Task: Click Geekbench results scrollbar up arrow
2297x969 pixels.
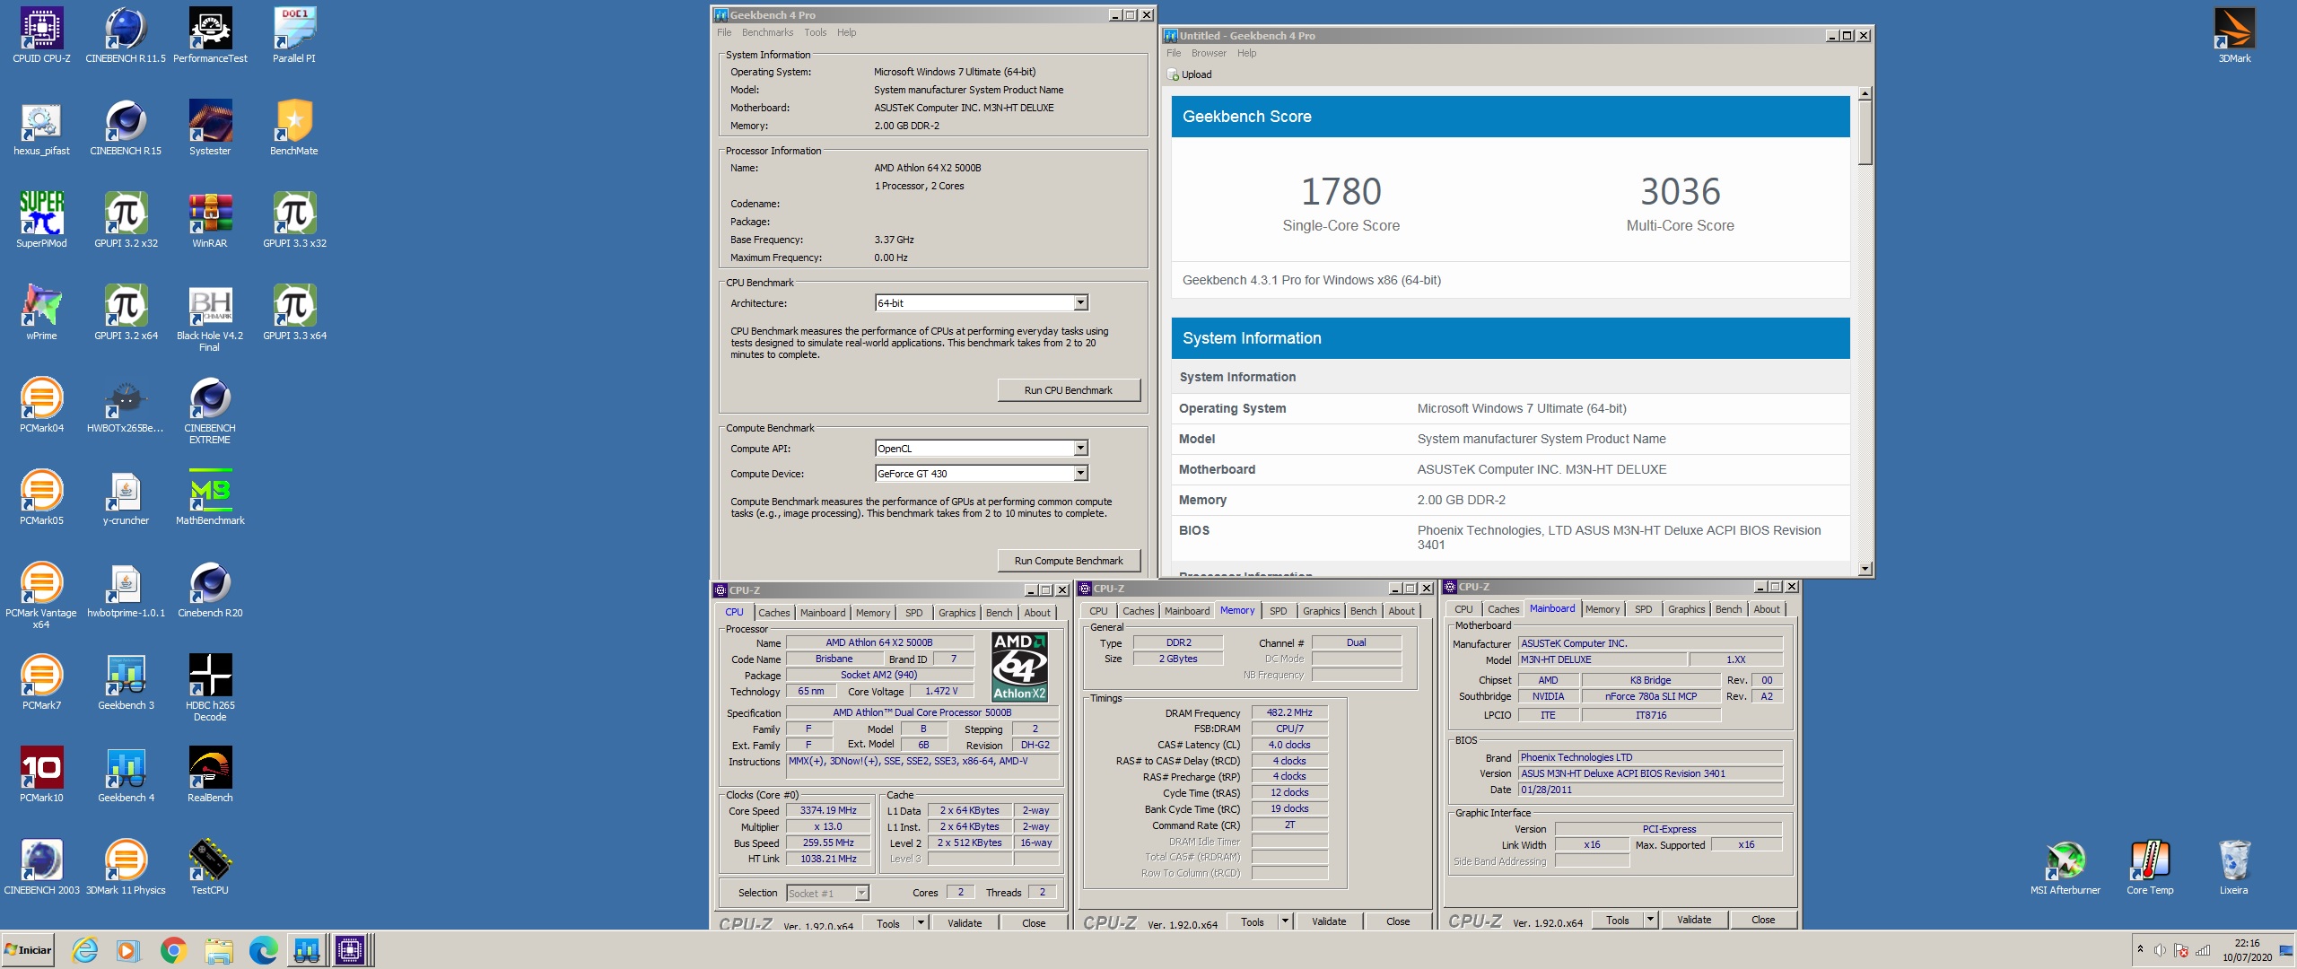Action: point(1865,93)
